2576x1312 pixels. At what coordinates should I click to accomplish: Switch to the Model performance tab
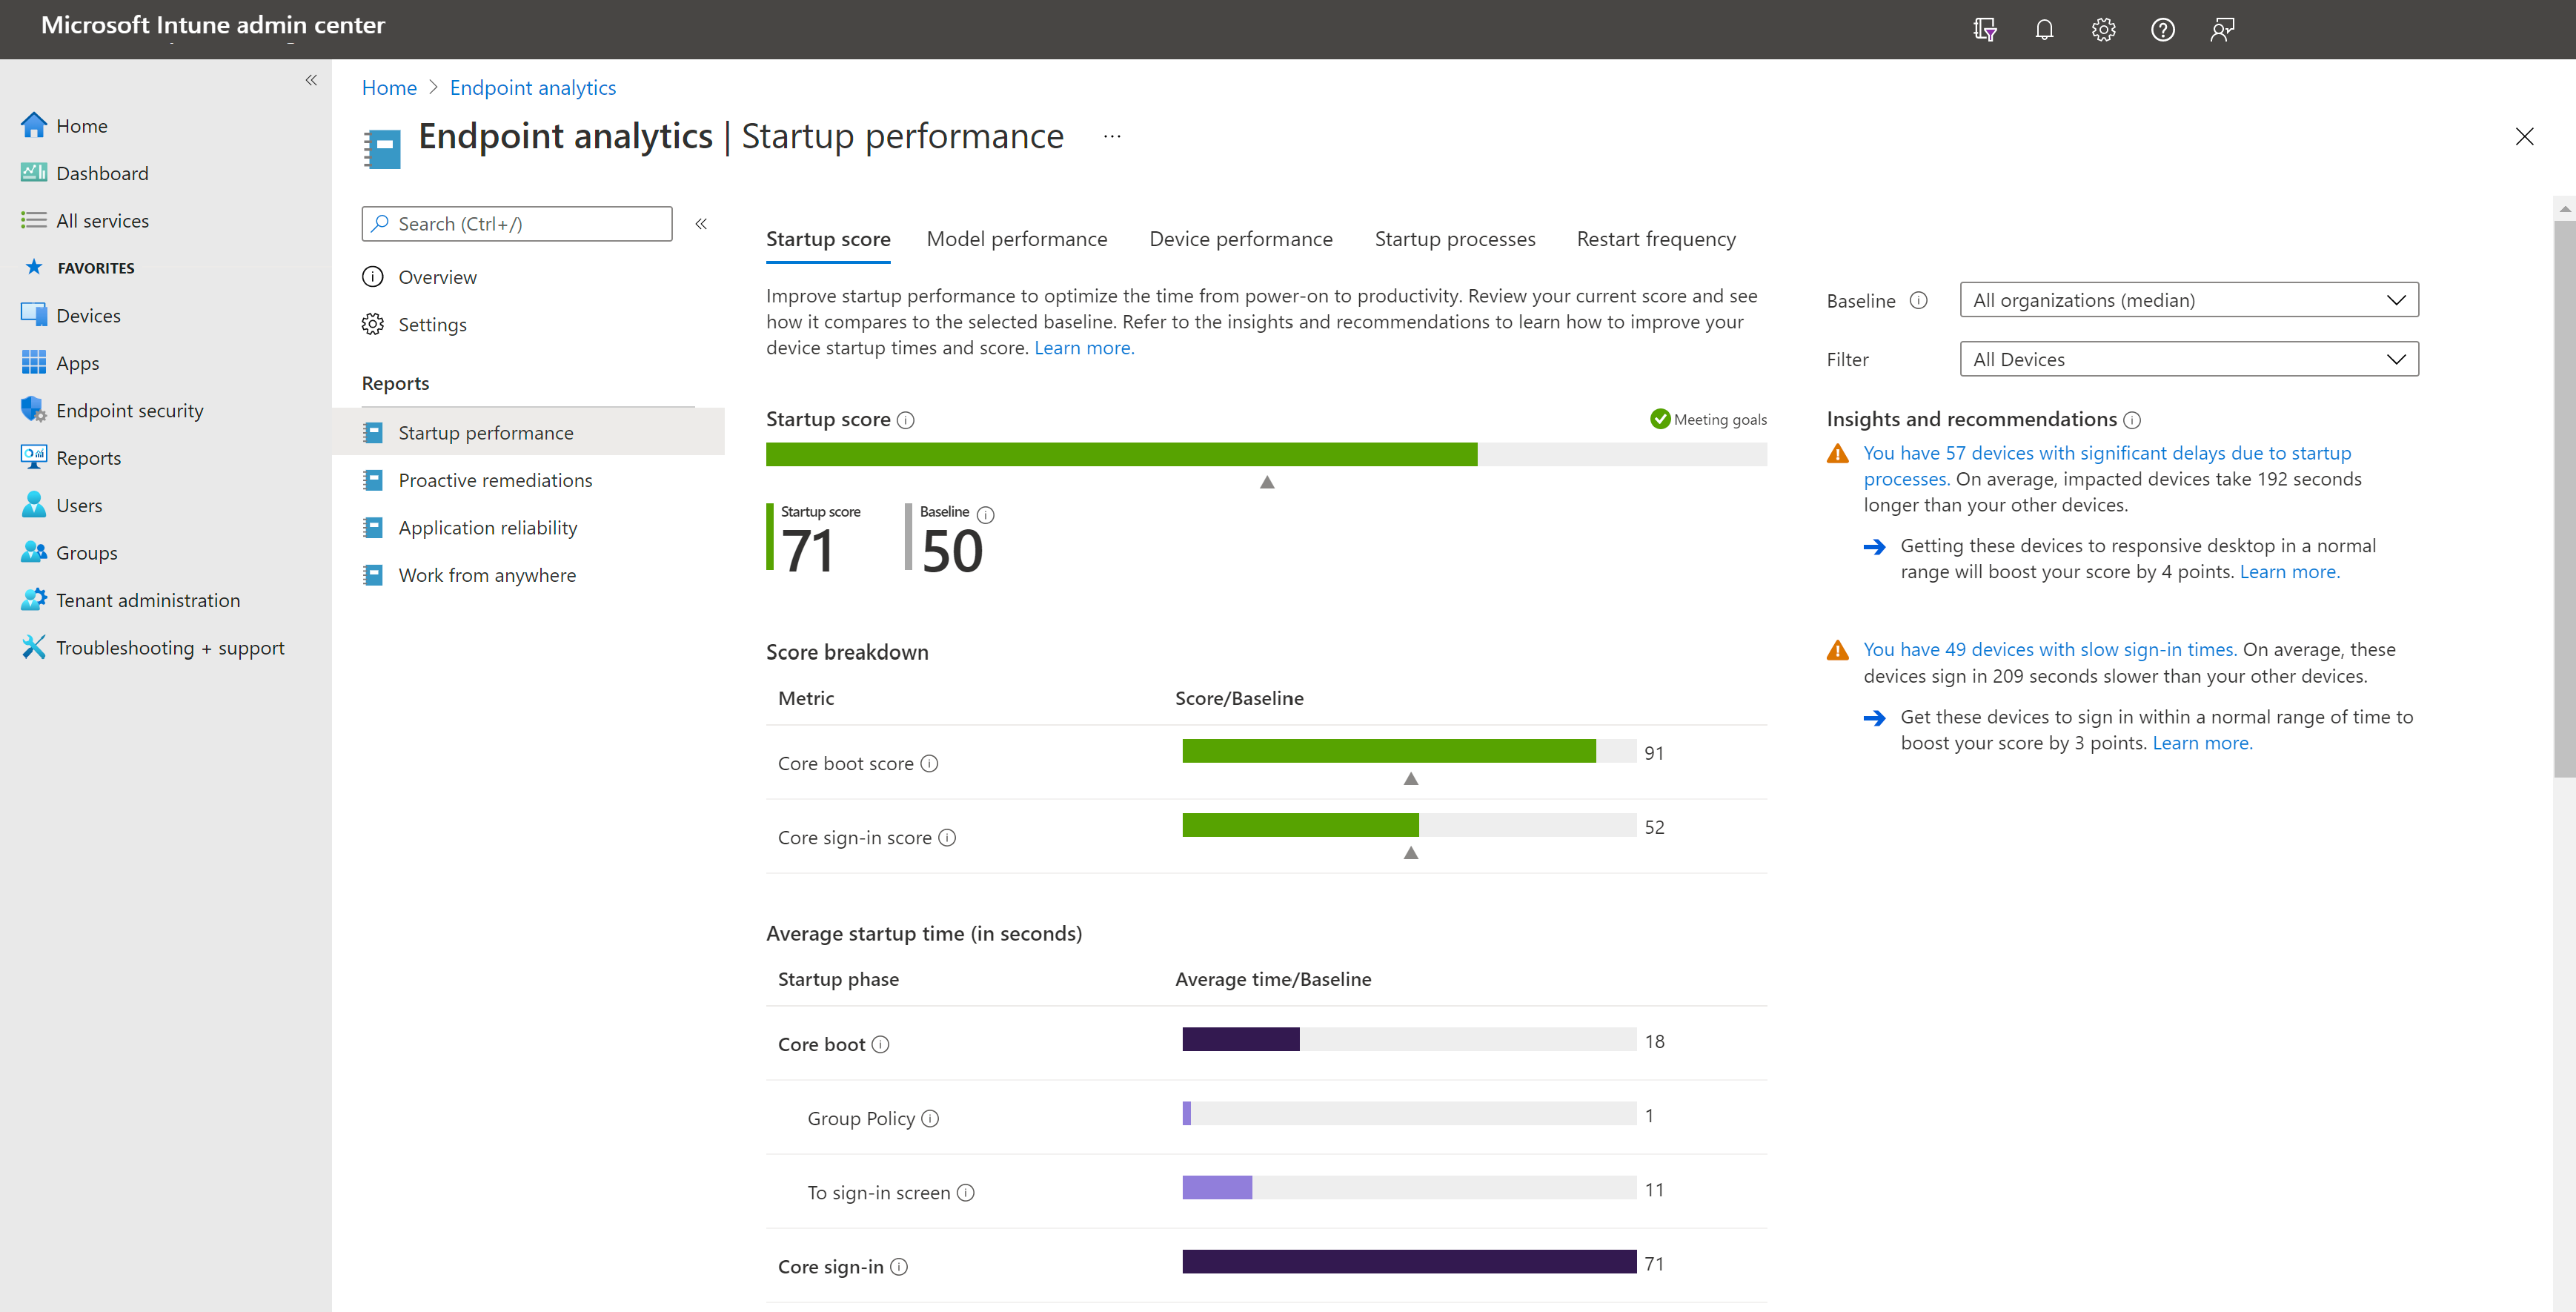pyautogui.click(x=1016, y=239)
